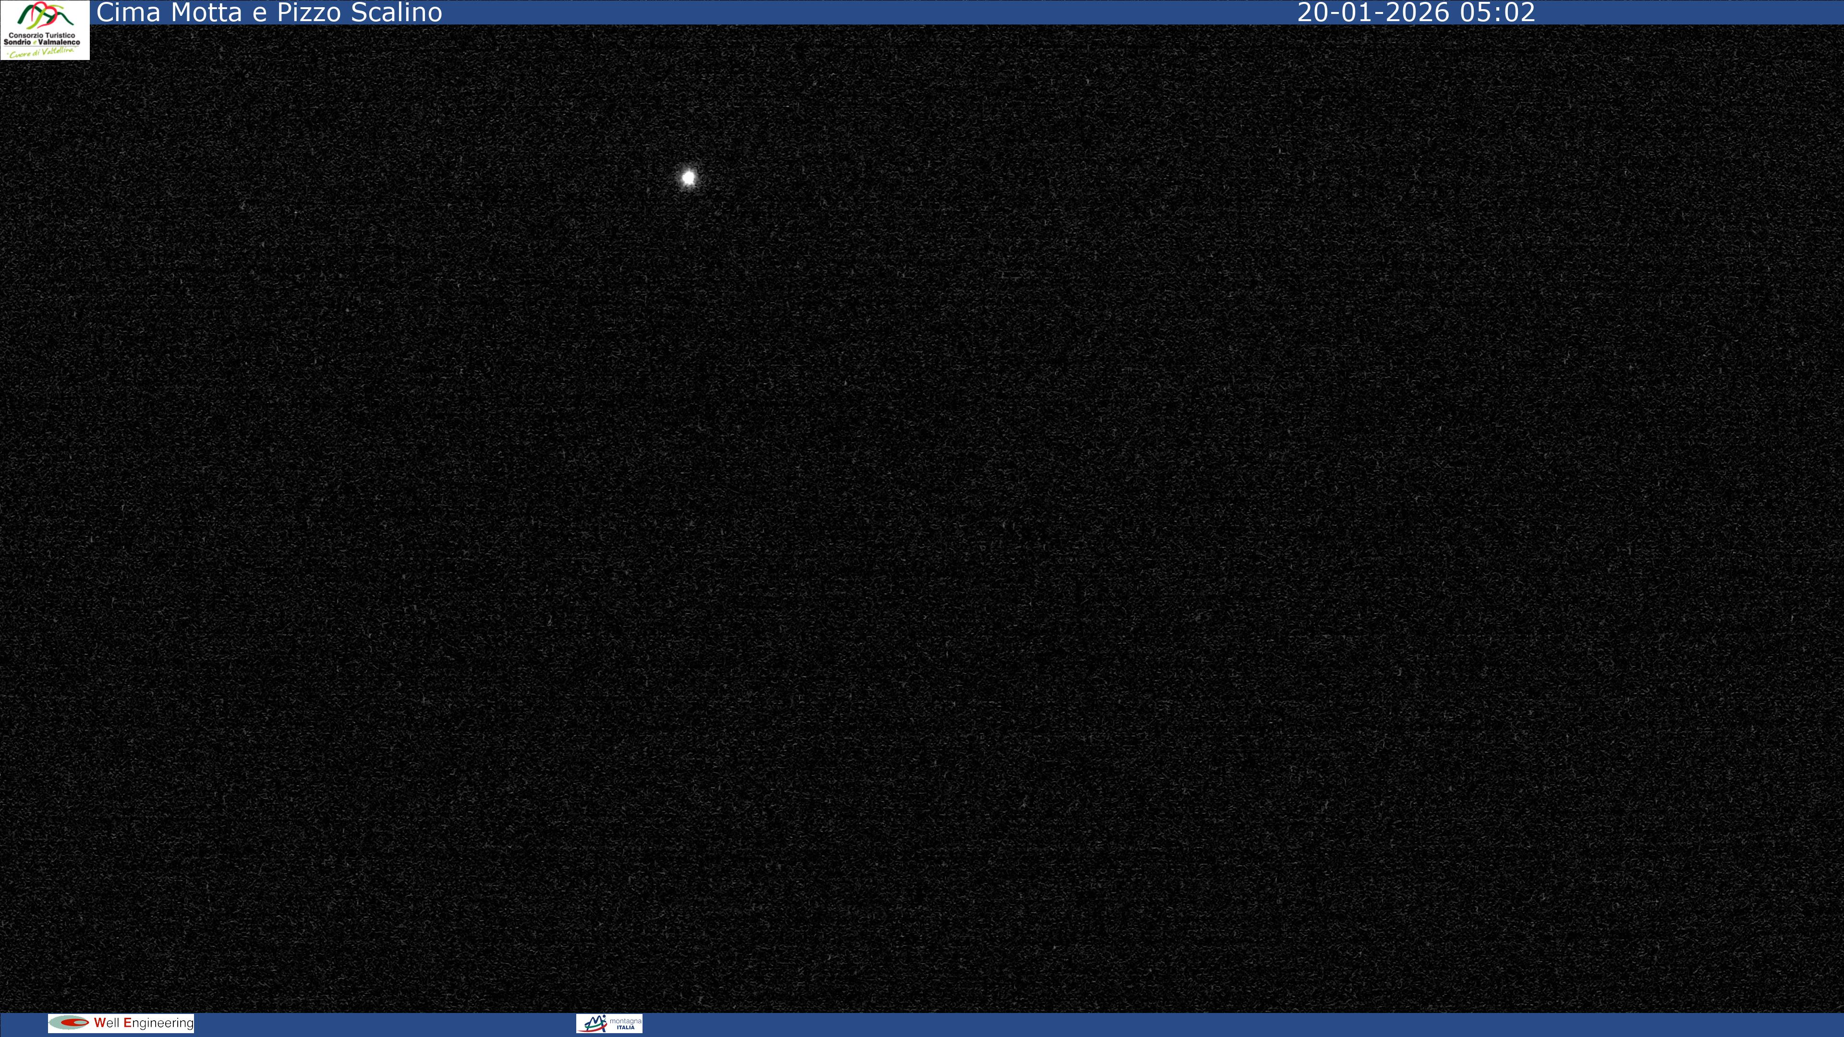This screenshot has height=1037, width=1844.
Task: Click the time "05:02" in the timestamp
Action: [x=1497, y=12]
